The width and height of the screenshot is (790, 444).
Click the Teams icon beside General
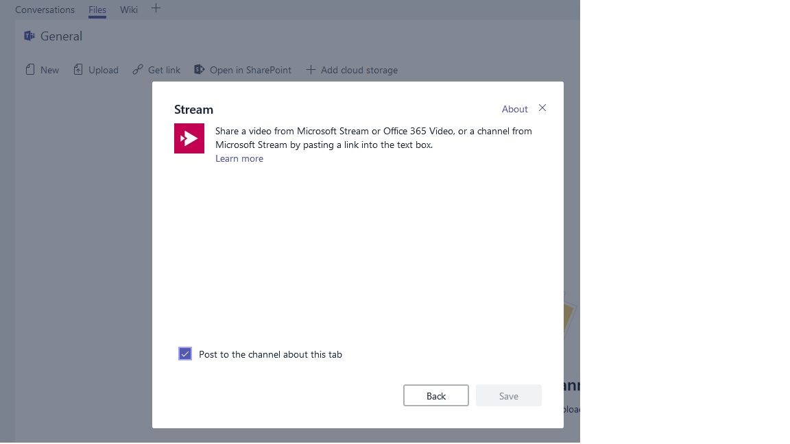coord(29,36)
